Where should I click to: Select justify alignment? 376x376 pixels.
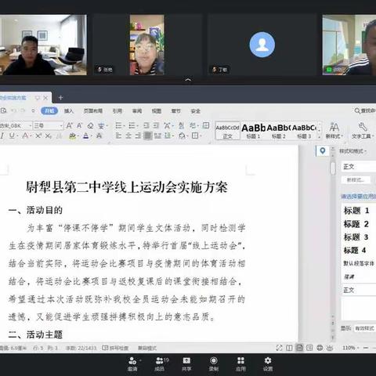pos(147,136)
